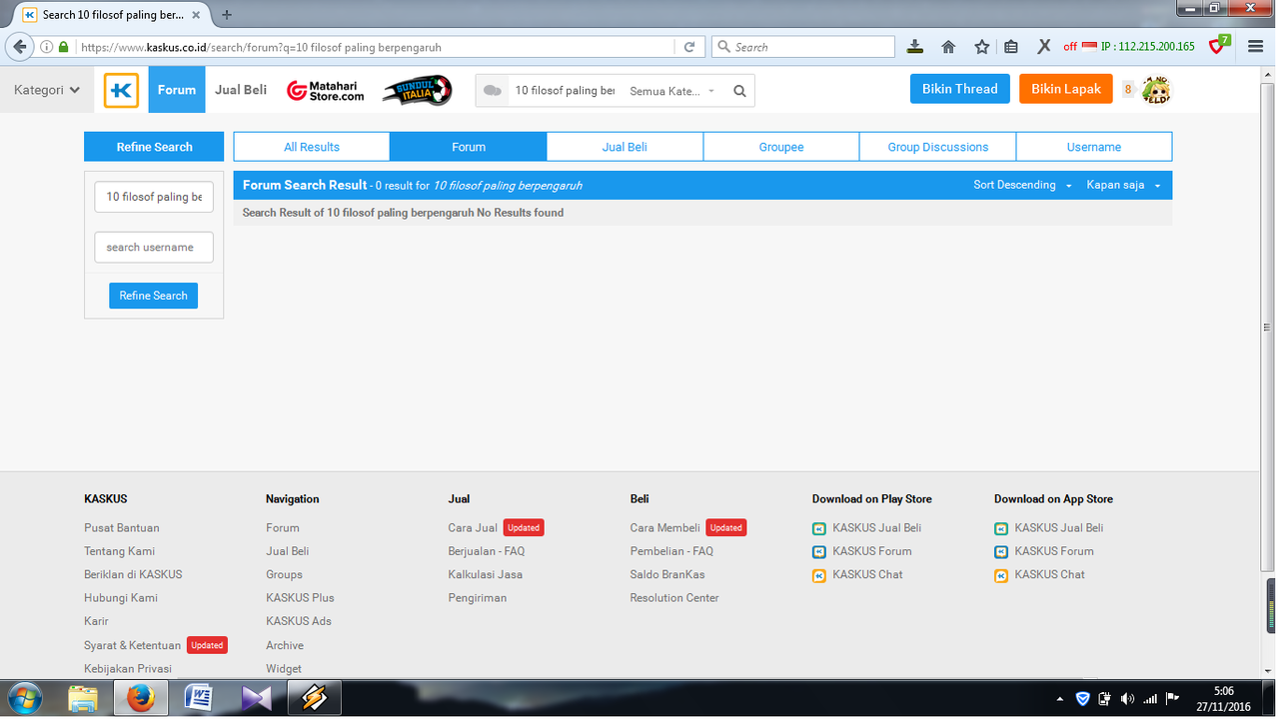The height and width of the screenshot is (722, 1279).
Task: Click the browser URL address bar
Action: (x=375, y=47)
